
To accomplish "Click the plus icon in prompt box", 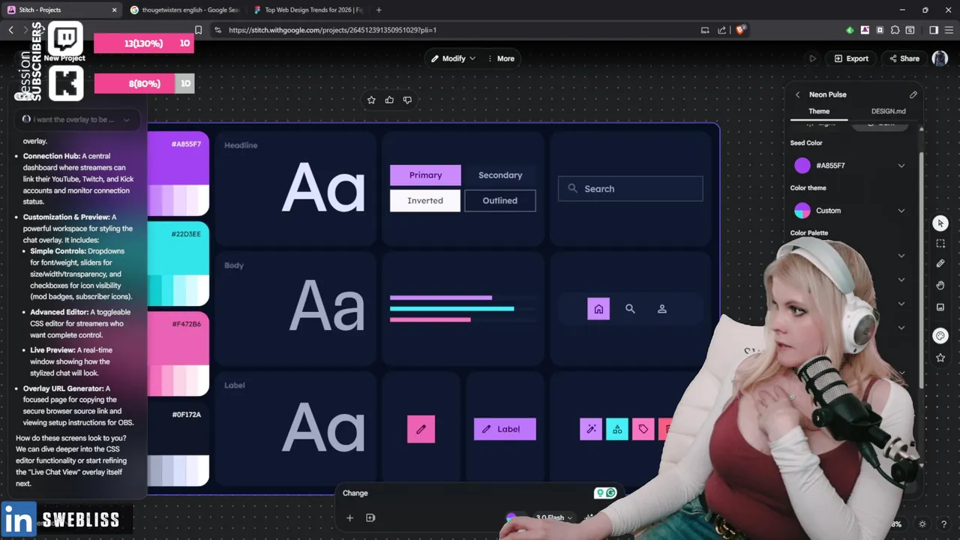I will (x=349, y=517).
